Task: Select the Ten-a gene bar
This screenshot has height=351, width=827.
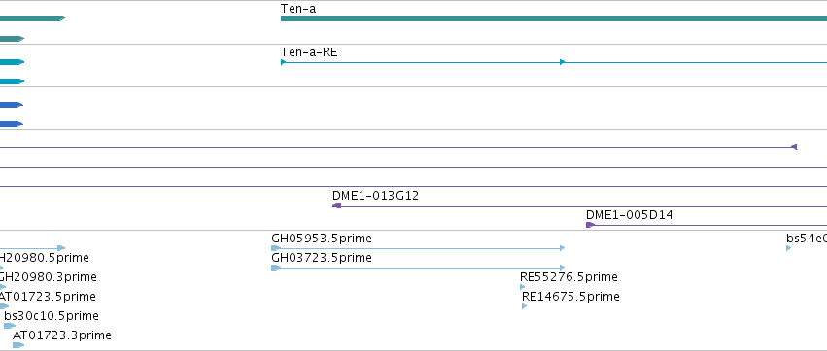Action: coord(554,18)
